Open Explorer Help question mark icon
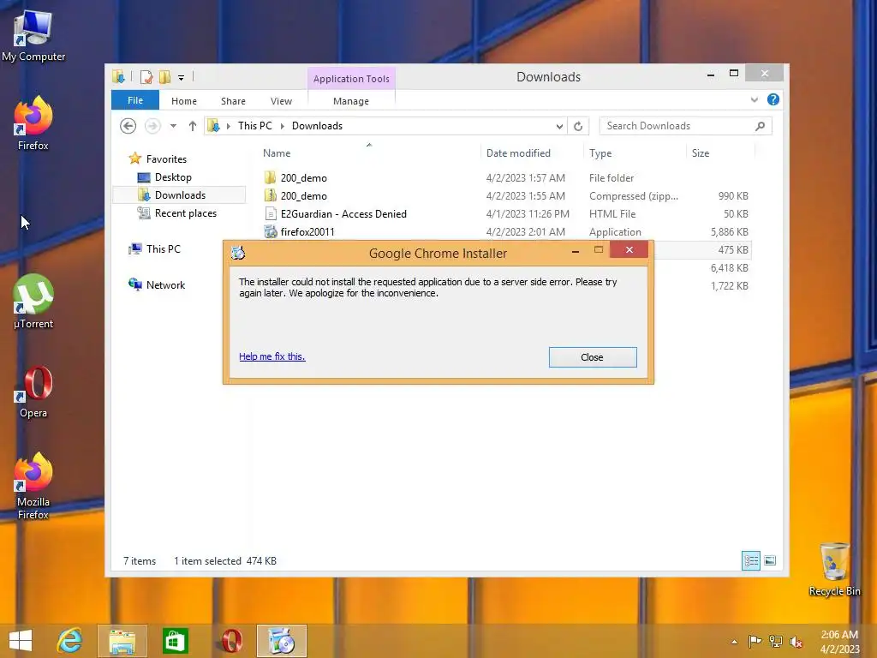 click(x=773, y=99)
